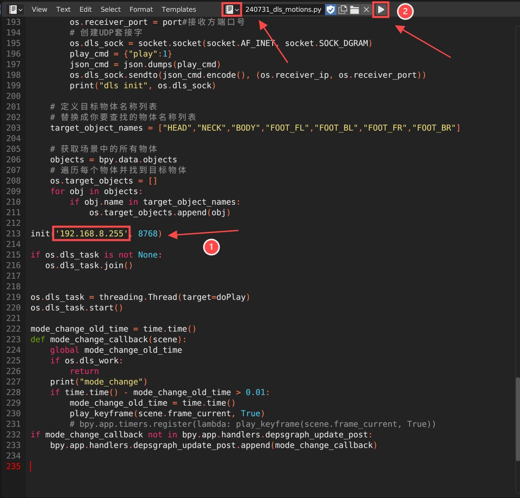
Task: Open the Format menu
Action: coord(141,9)
